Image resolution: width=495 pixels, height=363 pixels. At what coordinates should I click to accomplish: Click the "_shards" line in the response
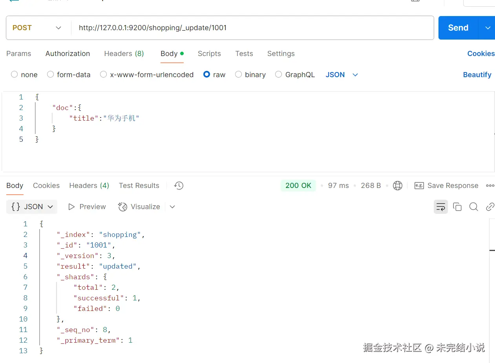pos(82,277)
